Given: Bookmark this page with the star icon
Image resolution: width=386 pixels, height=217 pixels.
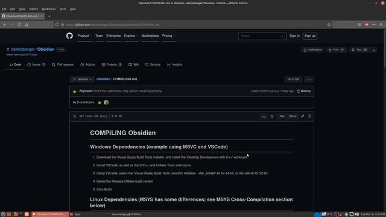Looking at the screenshot, I should click(329, 25).
